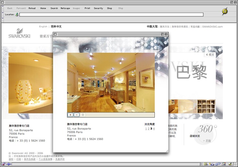Open the 条件及条款 terms footer link
The image size is (238, 167).
[x=30, y=159]
